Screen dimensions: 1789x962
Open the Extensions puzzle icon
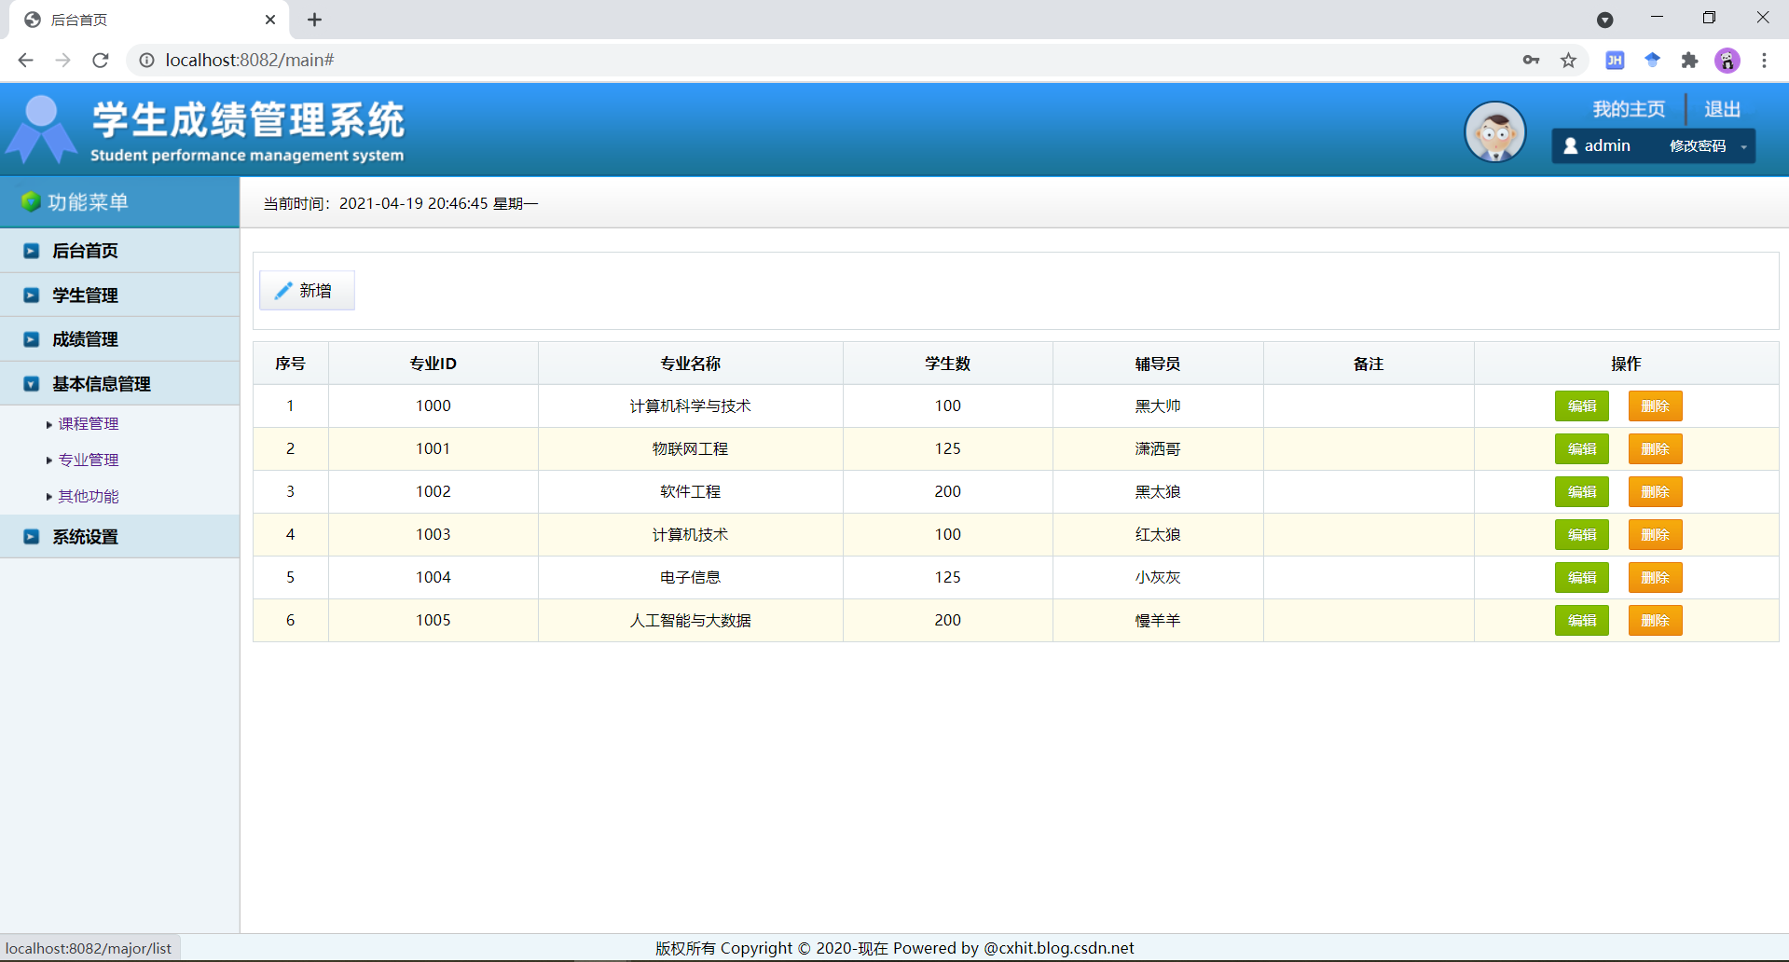click(x=1689, y=61)
